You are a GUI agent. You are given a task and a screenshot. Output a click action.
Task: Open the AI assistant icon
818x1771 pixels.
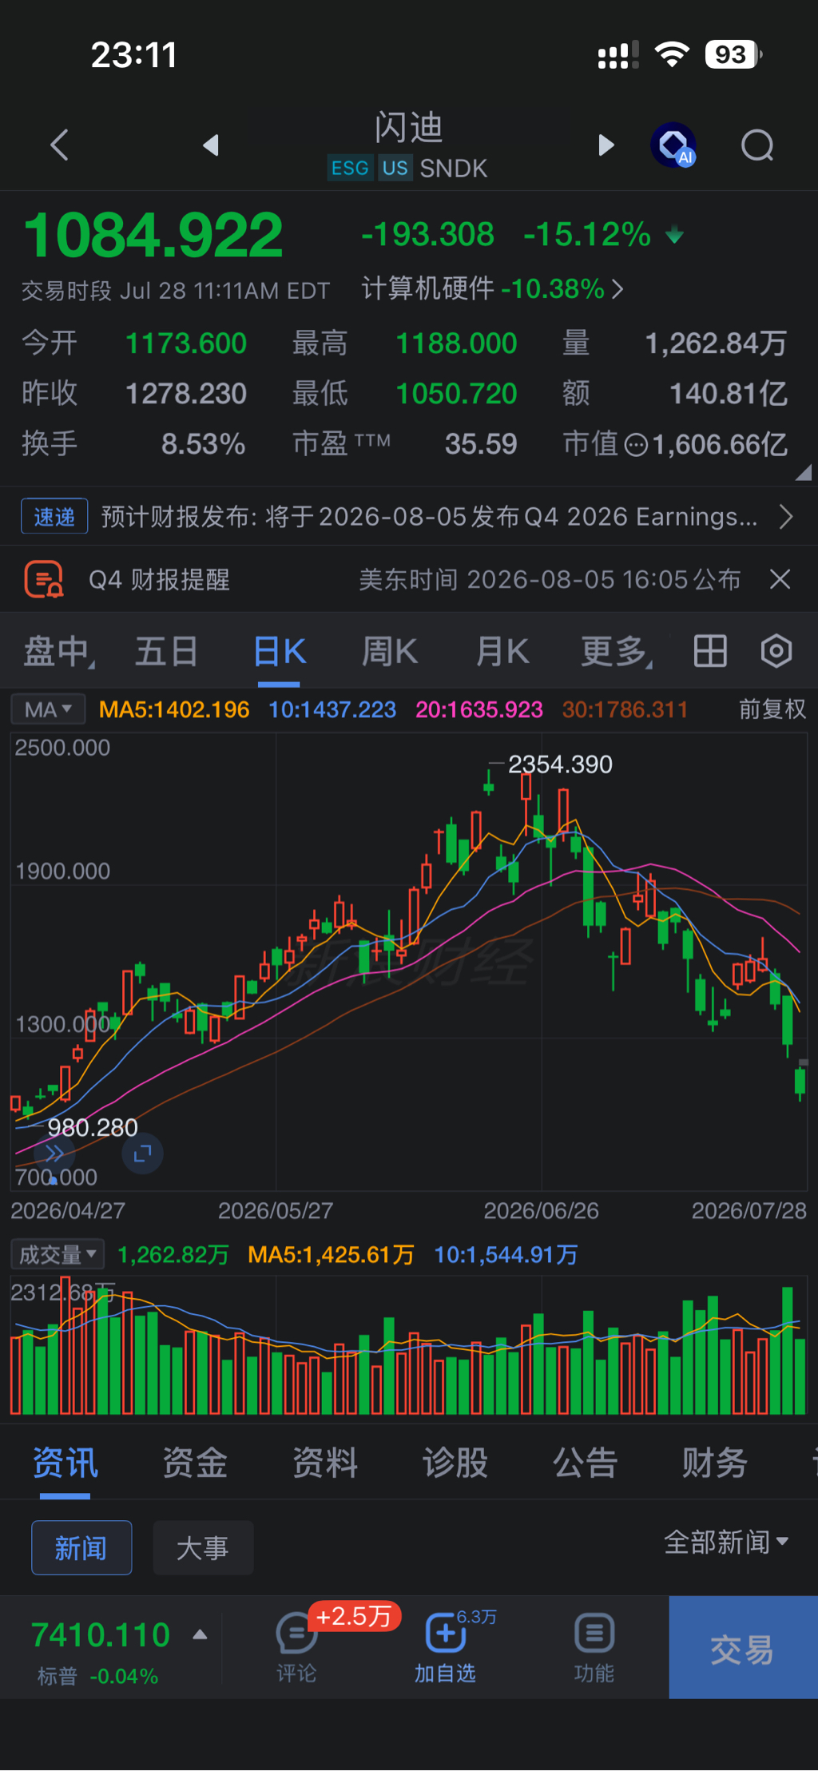[673, 145]
